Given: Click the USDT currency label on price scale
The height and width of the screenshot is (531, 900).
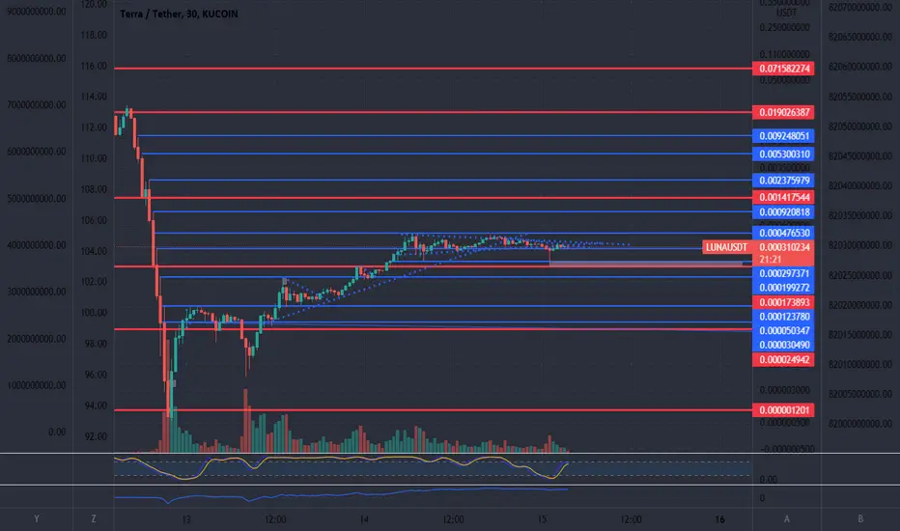Looking at the screenshot, I should [x=786, y=14].
